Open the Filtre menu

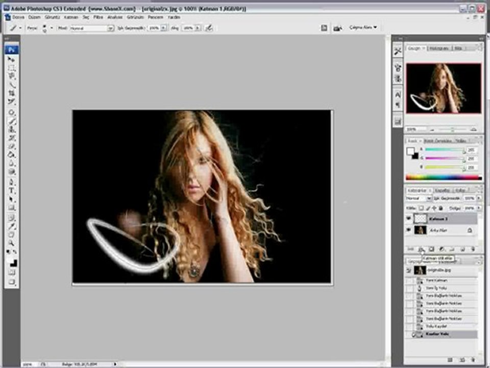coord(98,17)
